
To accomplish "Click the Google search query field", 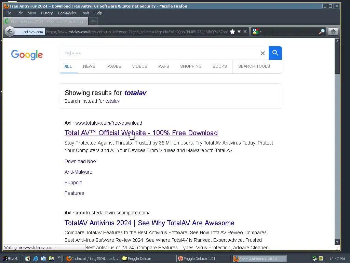I will [160, 53].
